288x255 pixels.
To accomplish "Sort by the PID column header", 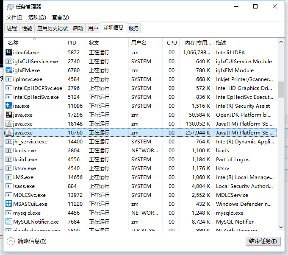I will (x=75, y=43).
